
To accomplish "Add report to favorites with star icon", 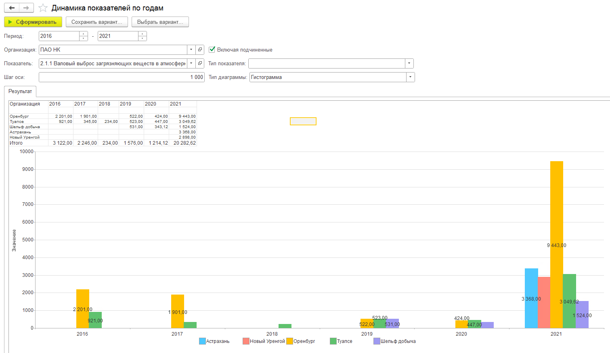I will click(x=43, y=8).
